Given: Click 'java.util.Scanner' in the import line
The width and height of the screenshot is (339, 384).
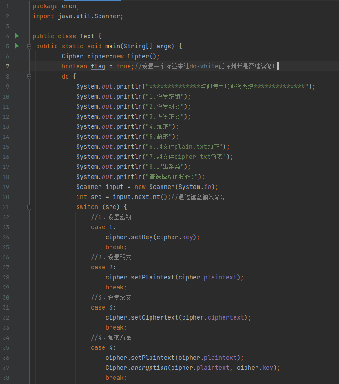Looking at the screenshot, I should (x=89, y=16).
